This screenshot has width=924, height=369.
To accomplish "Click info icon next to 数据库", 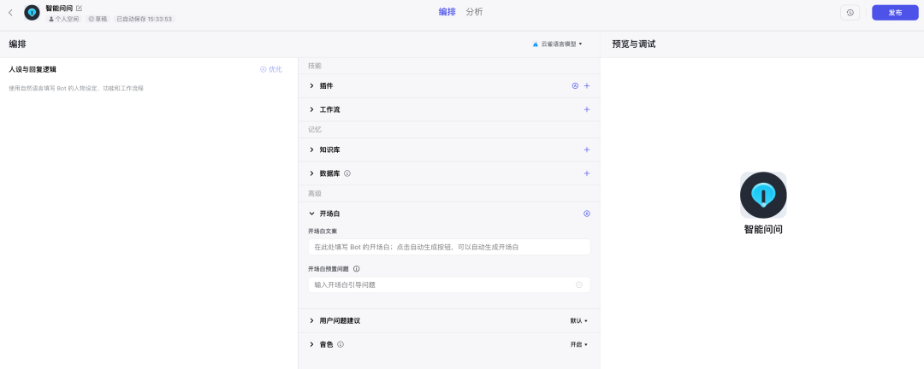I will coord(347,173).
